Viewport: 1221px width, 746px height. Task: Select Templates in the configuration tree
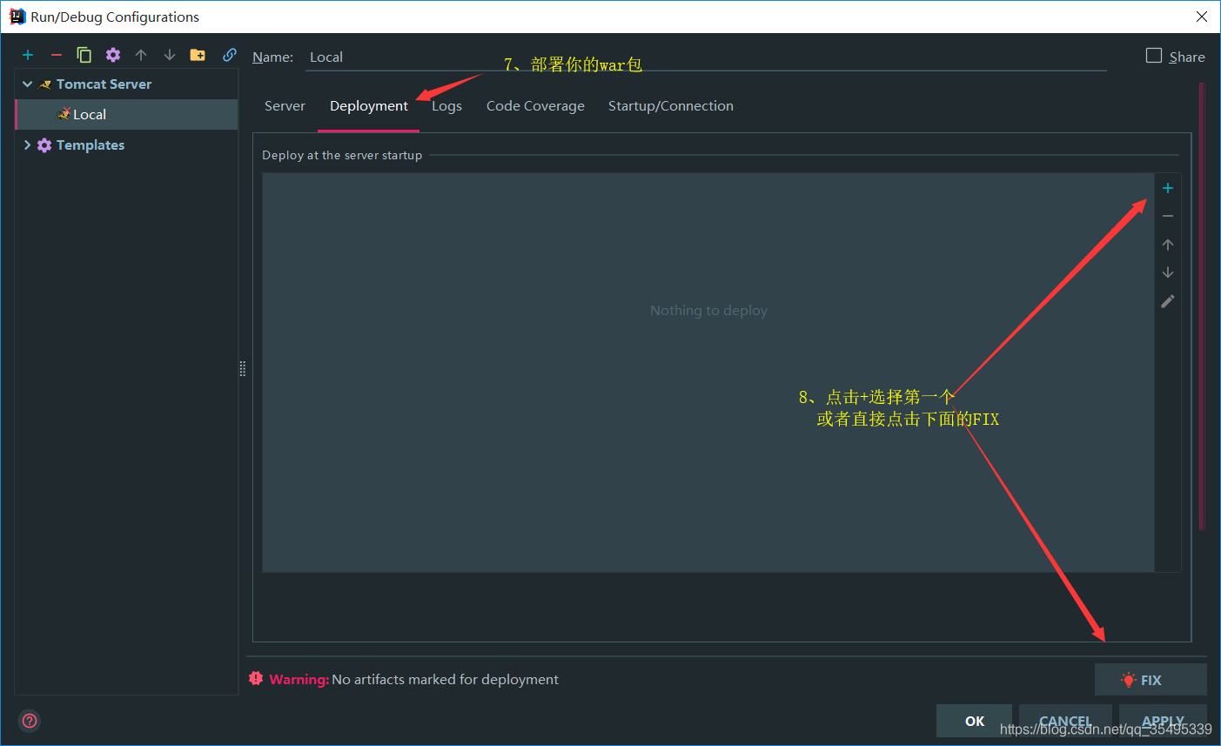[x=91, y=145]
